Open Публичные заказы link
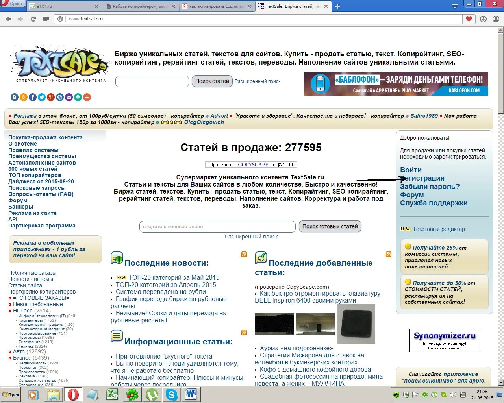Viewport: 504px width, 403px height. point(32,273)
